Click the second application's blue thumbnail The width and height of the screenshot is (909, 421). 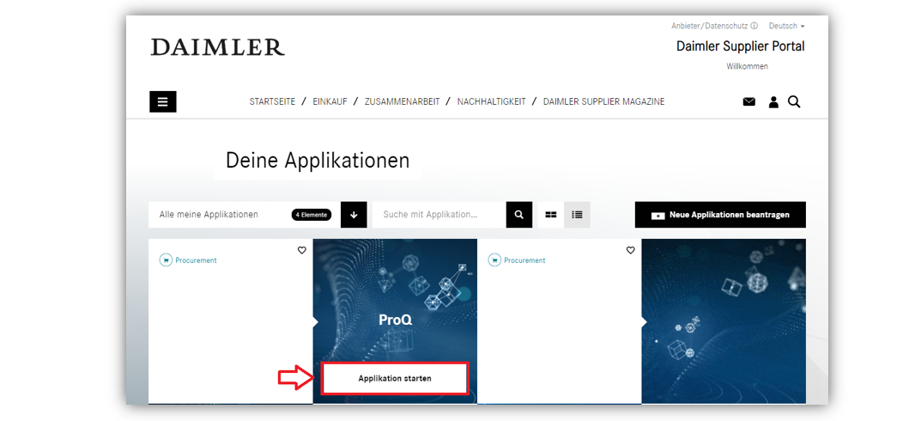[x=724, y=320]
